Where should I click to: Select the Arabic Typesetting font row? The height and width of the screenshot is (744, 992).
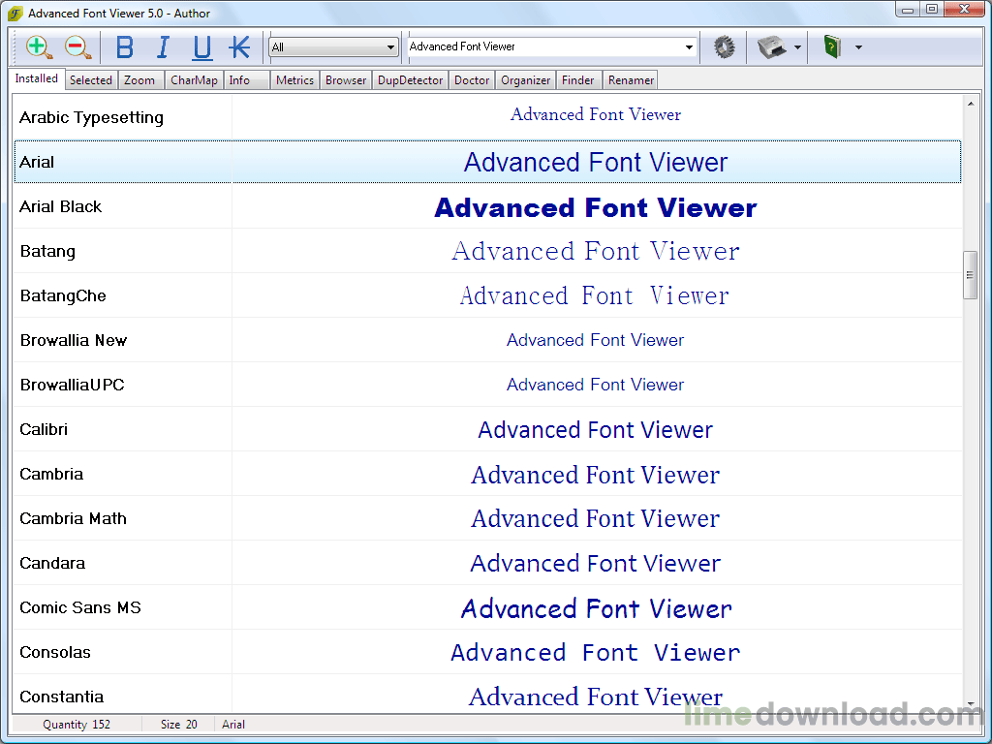tap(487, 117)
